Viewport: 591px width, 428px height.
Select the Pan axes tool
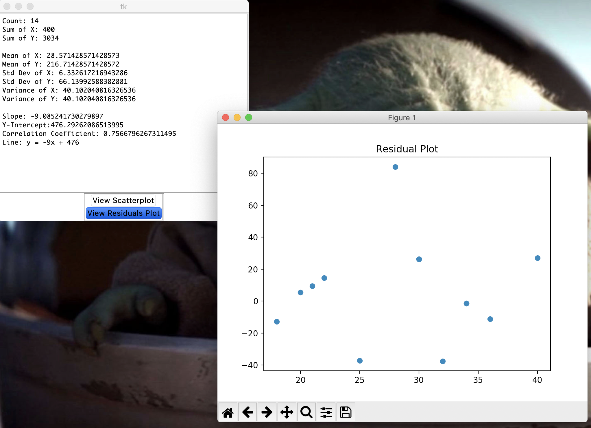(287, 412)
